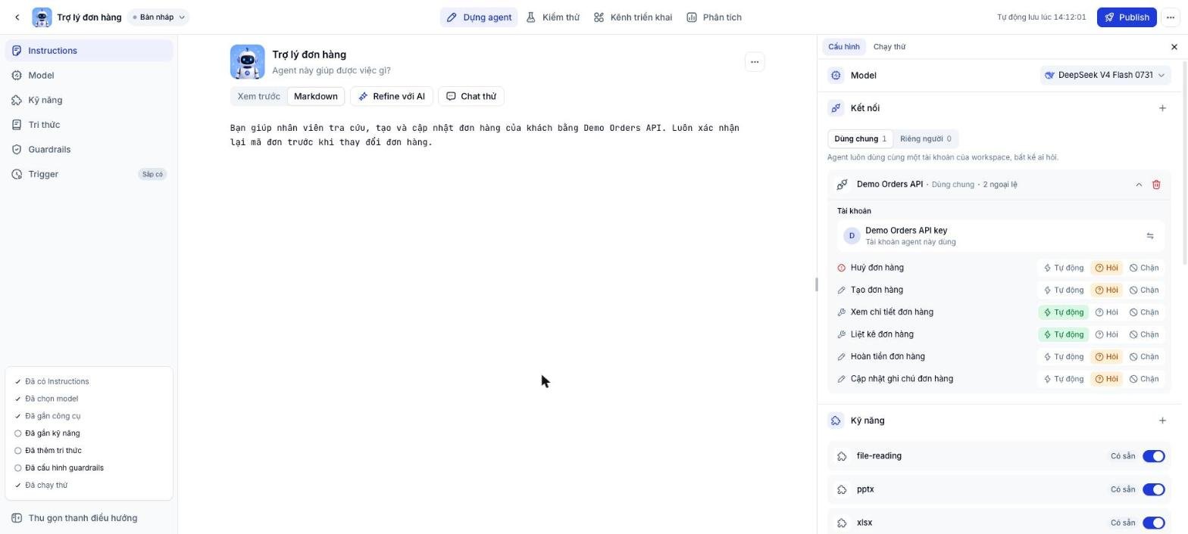The image size is (1188, 534).
Task: Switch editor to Xem trước mode
Action: (259, 97)
